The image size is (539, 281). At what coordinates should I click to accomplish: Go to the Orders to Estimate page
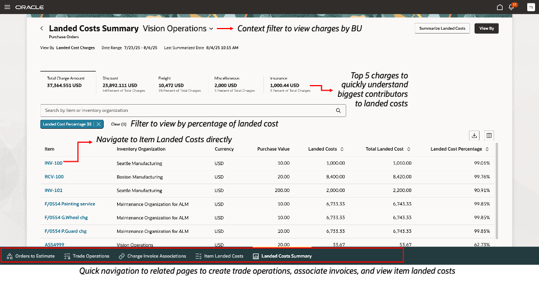point(31,256)
